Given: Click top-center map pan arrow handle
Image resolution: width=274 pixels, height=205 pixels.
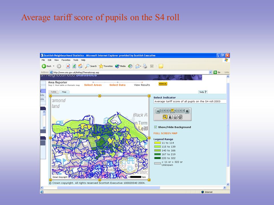Looking at the screenshot, I should 100,96.
